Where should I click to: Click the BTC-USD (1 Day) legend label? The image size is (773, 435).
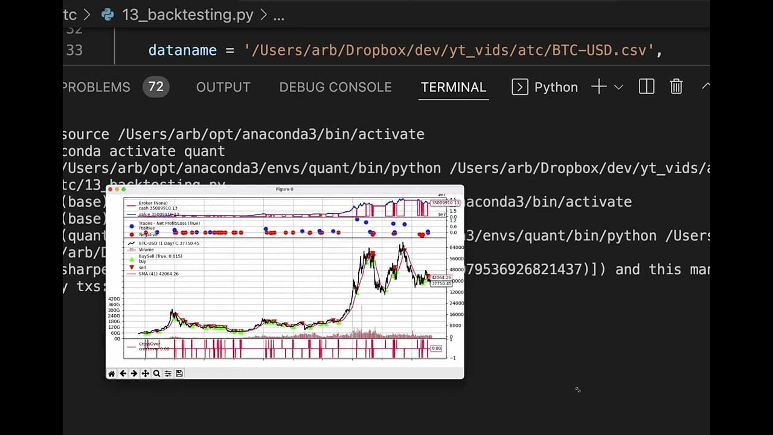point(168,243)
